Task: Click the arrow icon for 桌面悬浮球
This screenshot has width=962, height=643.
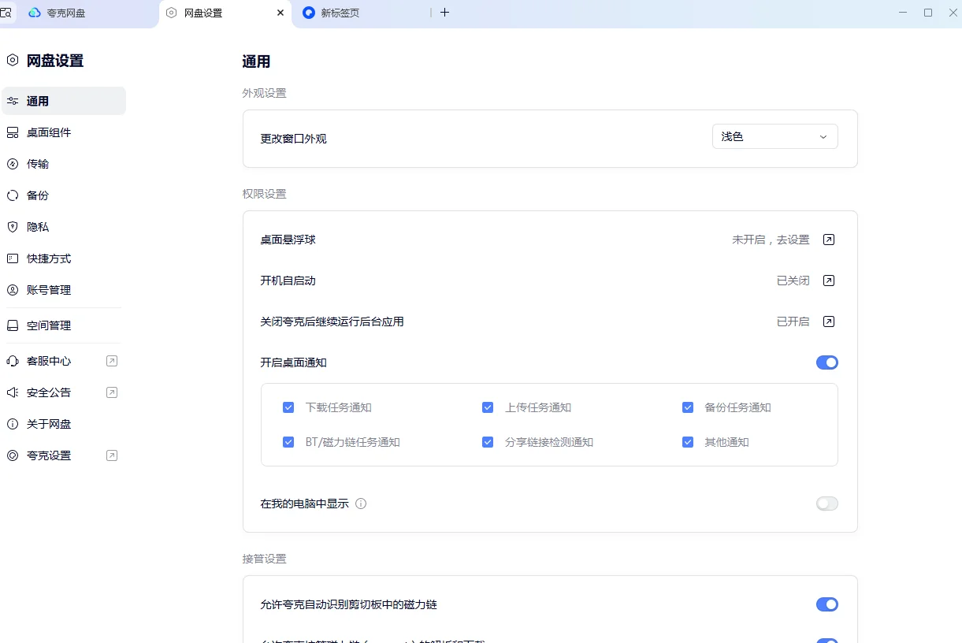Action: pos(829,240)
